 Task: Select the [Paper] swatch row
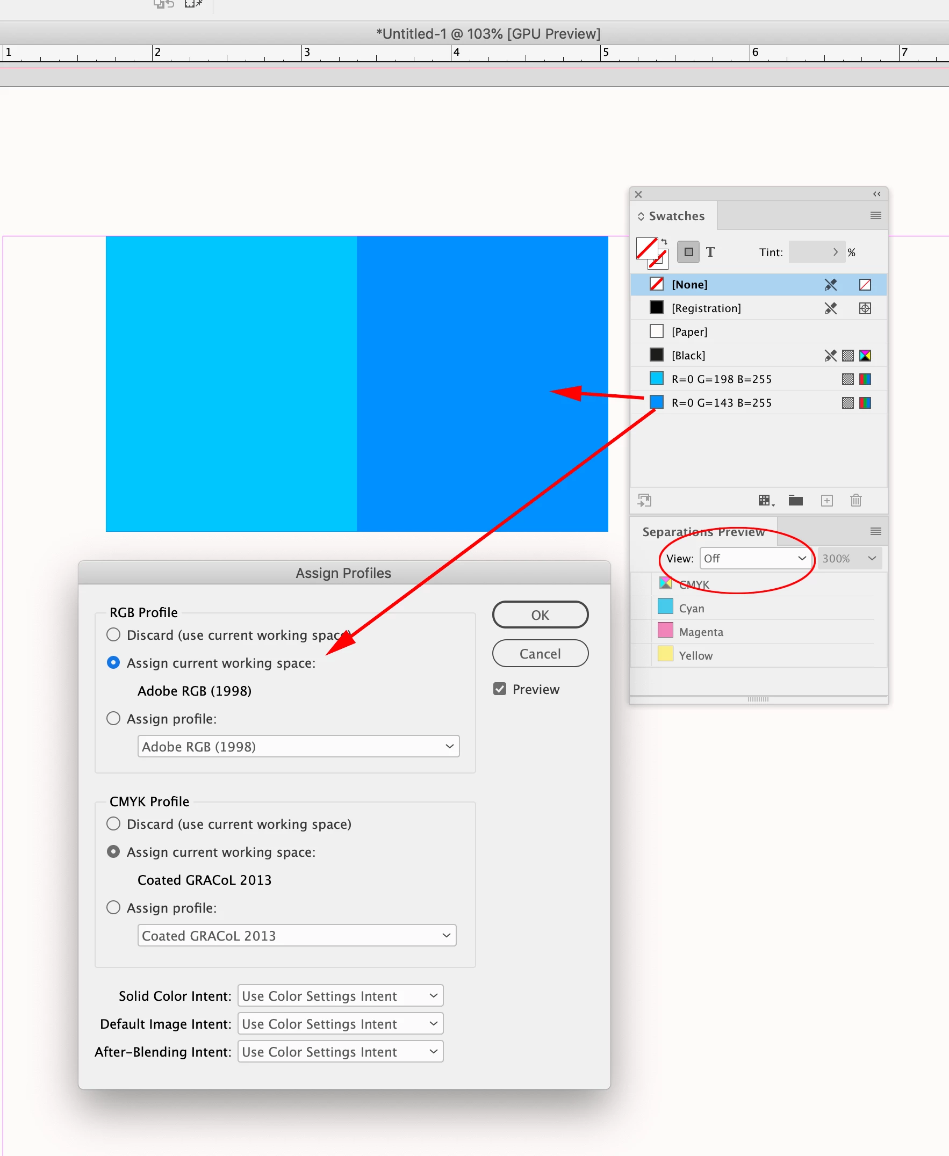coord(758,331)
